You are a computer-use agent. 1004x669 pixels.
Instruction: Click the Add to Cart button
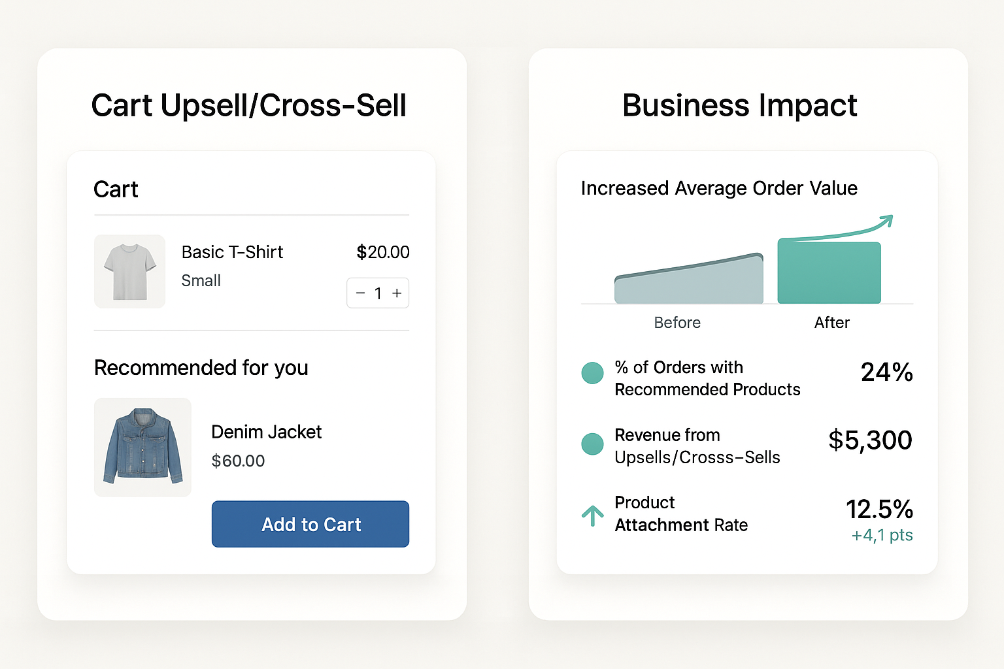click(310, 524)
